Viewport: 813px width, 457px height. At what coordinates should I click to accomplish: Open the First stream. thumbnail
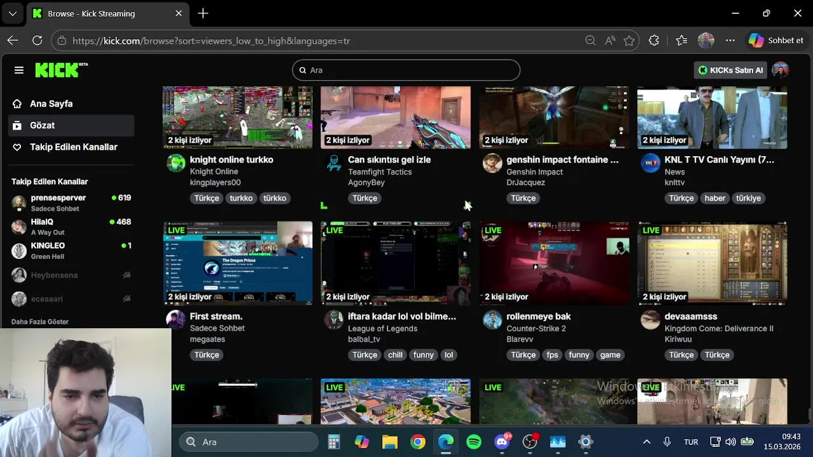tap(238, 263)
